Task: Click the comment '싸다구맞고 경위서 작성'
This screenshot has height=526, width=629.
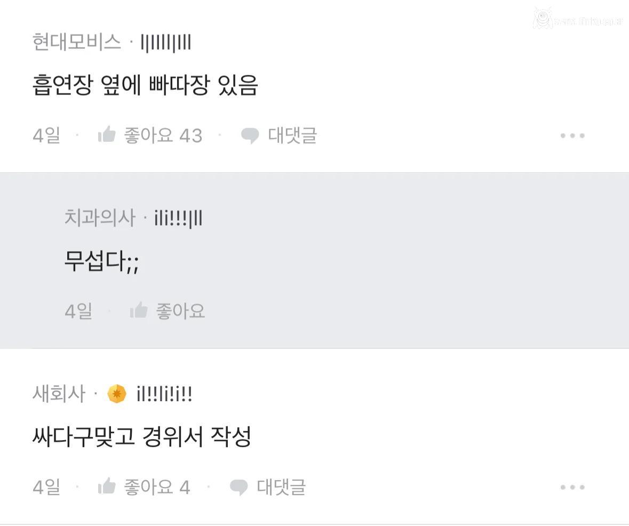Action: click(141, 437)
